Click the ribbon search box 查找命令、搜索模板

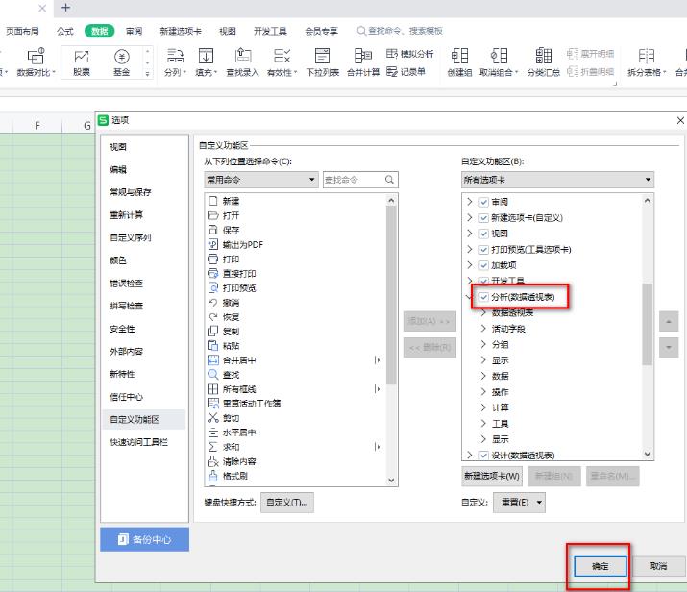click(400, 31)
